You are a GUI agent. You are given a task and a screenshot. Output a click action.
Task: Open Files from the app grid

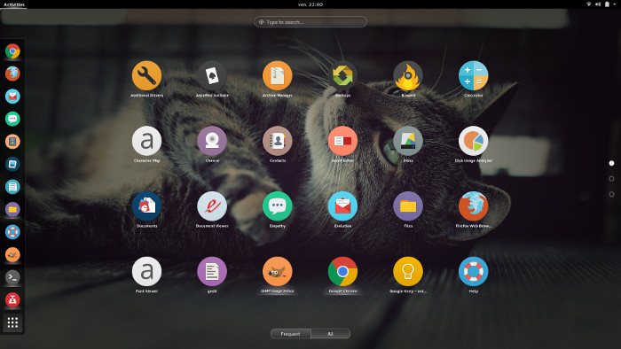click(x=408, y=206)
